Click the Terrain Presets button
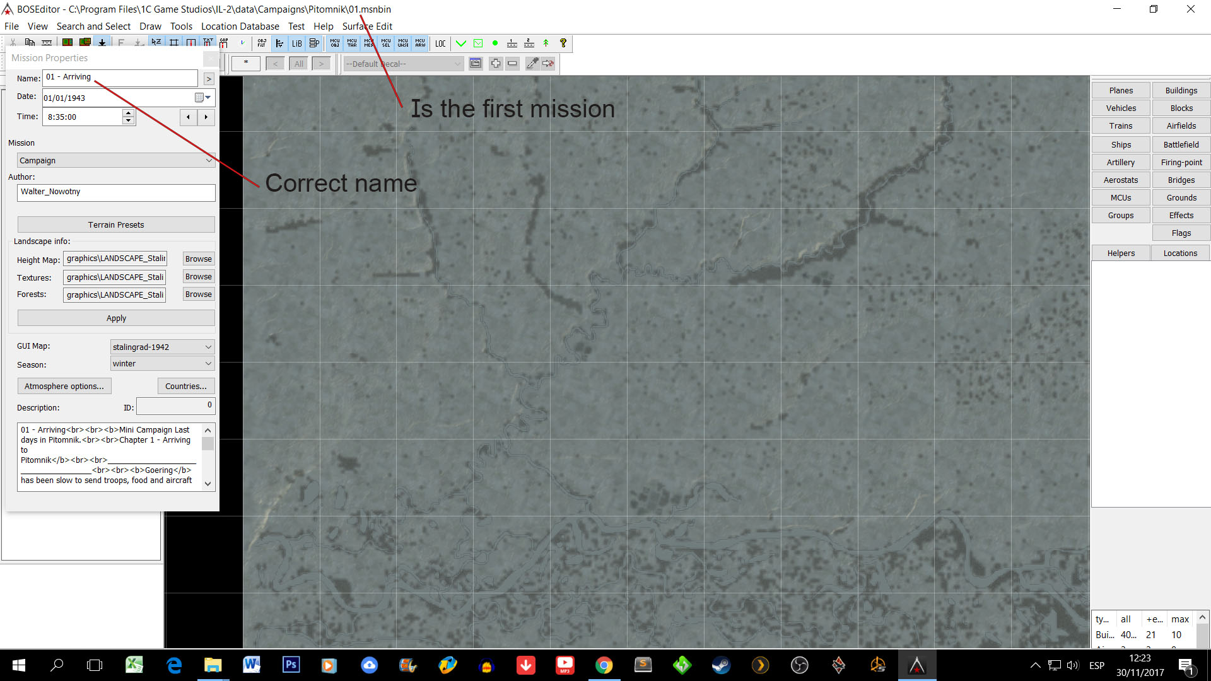 116,225
